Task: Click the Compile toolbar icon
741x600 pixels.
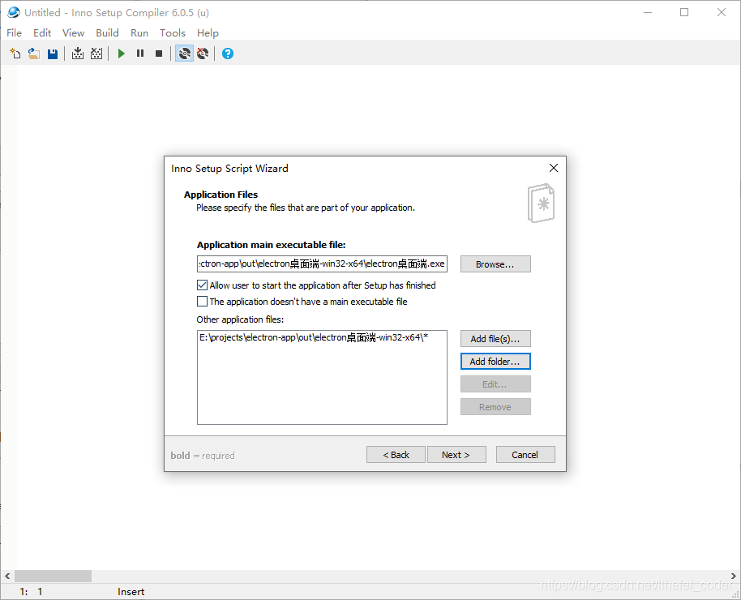Action: point(78,54)
